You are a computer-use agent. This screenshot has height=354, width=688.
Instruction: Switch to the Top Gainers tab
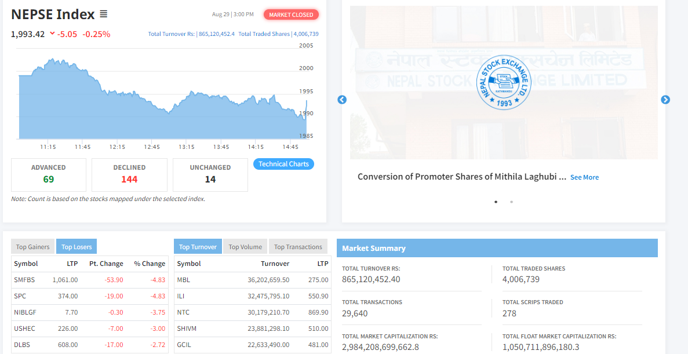(33, 247)
